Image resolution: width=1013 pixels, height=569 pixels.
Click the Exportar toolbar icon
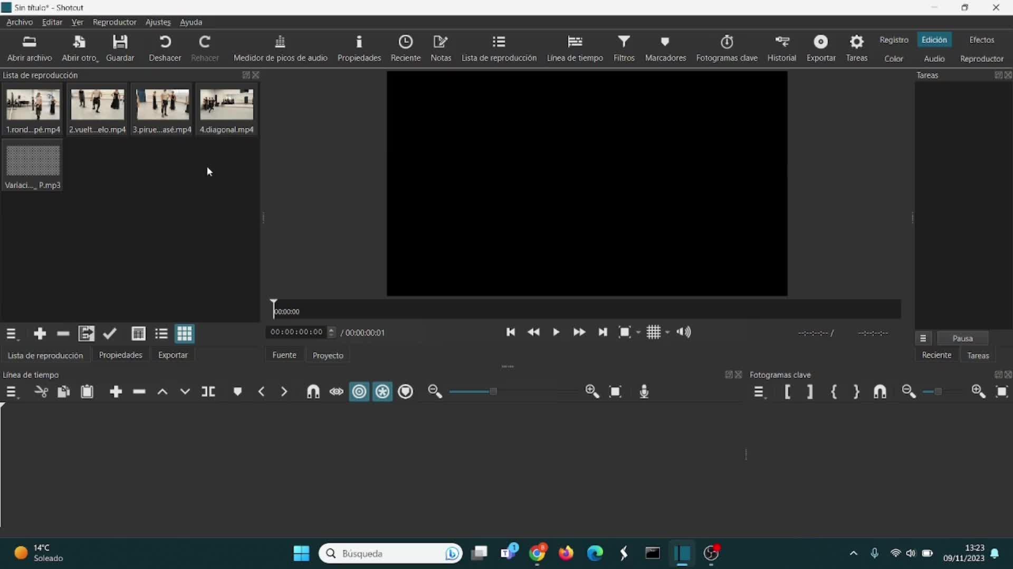click(x=821, y=48)
